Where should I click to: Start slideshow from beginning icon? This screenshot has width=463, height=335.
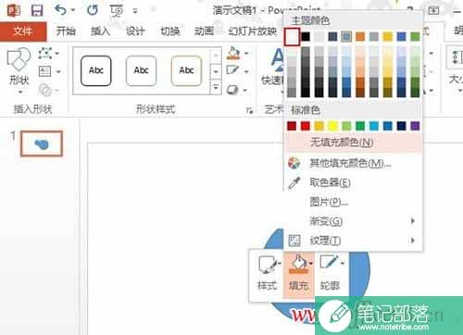pos(117,11)
